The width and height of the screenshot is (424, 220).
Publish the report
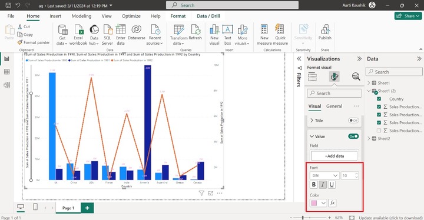coord(324,32)
